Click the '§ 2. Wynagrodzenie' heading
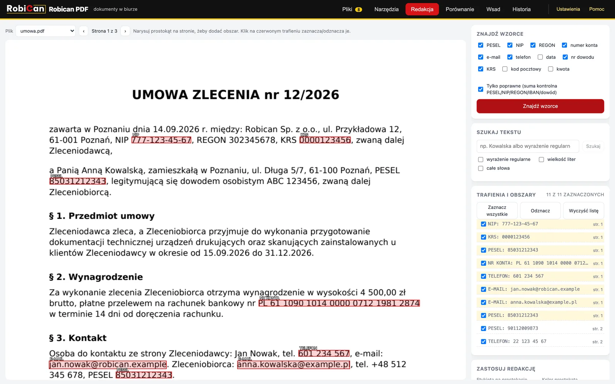 [96, 277]
